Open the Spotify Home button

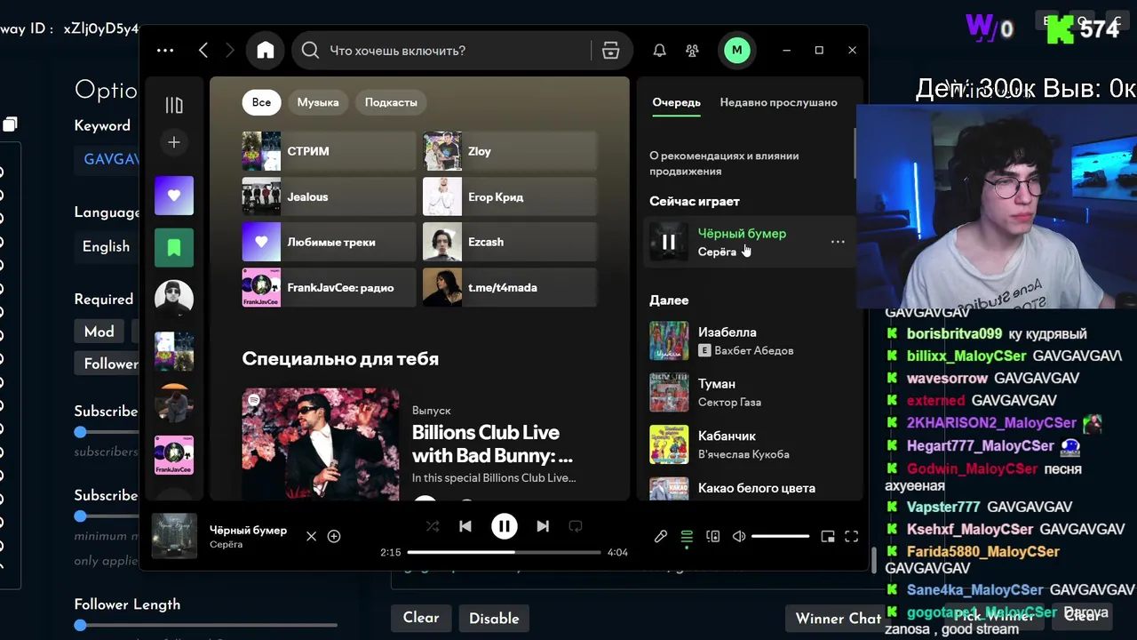[266, 51]
